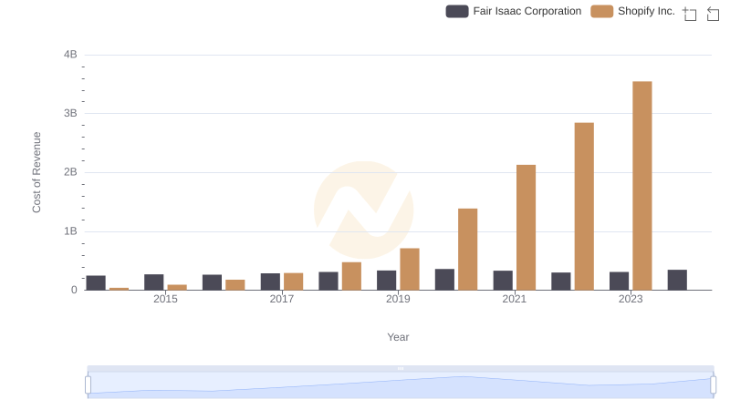Click the Cost of Revenue axis title
730x420 pixels.
pyautogui.click(x=36, y=172)
